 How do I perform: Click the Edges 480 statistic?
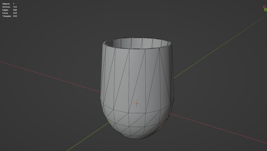click(x=10, y=10)
